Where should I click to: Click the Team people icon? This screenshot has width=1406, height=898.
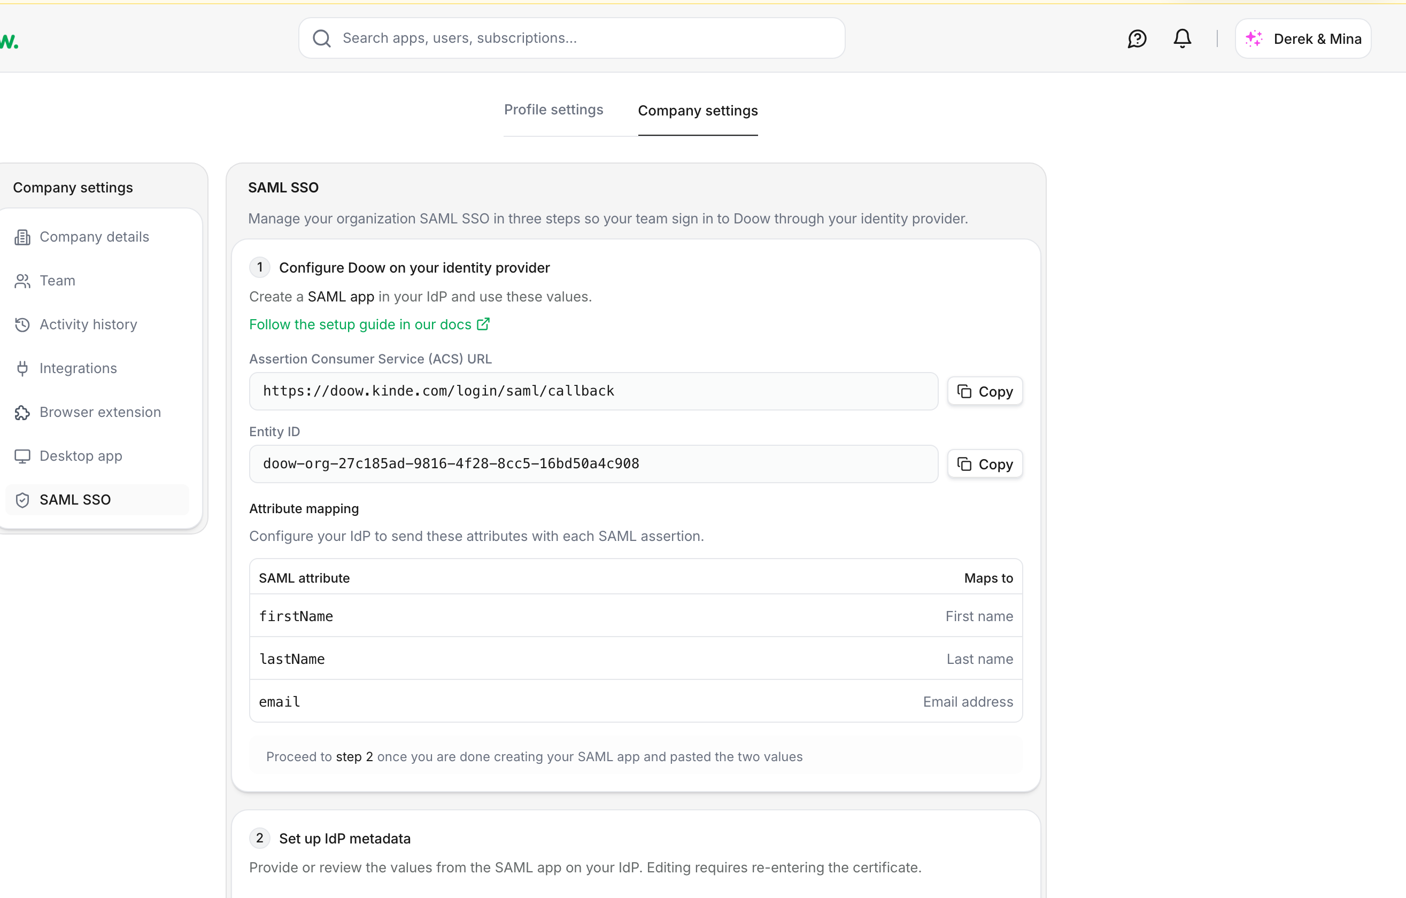[x=22, y=281]
